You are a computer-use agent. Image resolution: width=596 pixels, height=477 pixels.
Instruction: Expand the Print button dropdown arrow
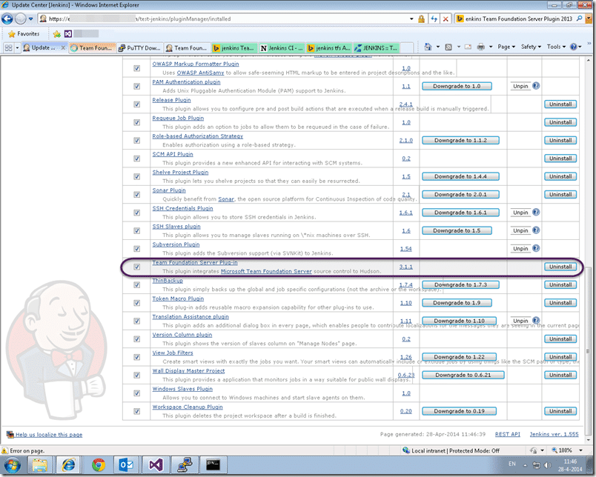point(490,47)
